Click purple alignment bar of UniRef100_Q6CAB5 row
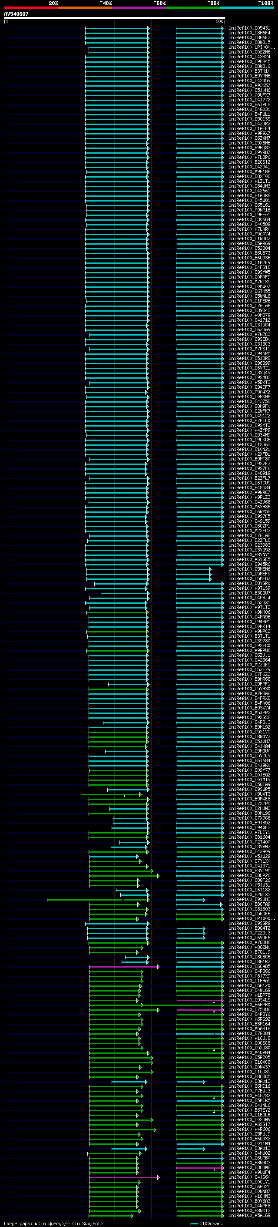The height and width of the screenshot is (1227, 278). (x=125, y=967)
